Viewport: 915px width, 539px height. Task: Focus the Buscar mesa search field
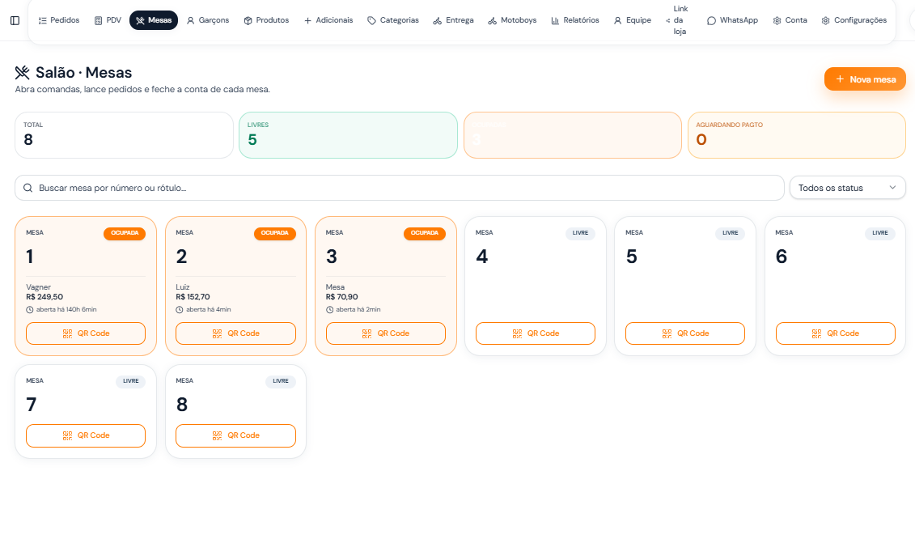pyautogui.click(x=399, y=188)
